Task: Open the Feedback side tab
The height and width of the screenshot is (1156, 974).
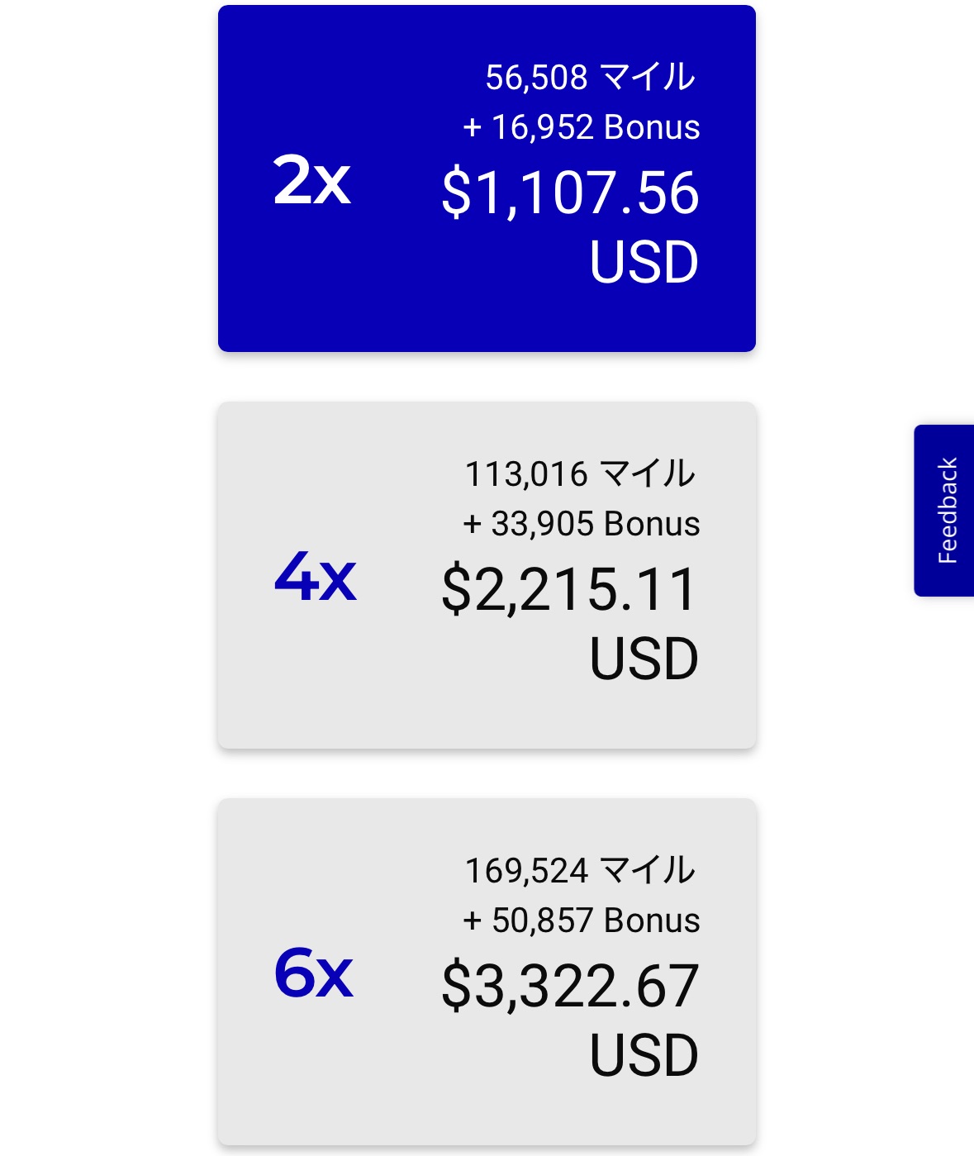Action: point(945,511)
